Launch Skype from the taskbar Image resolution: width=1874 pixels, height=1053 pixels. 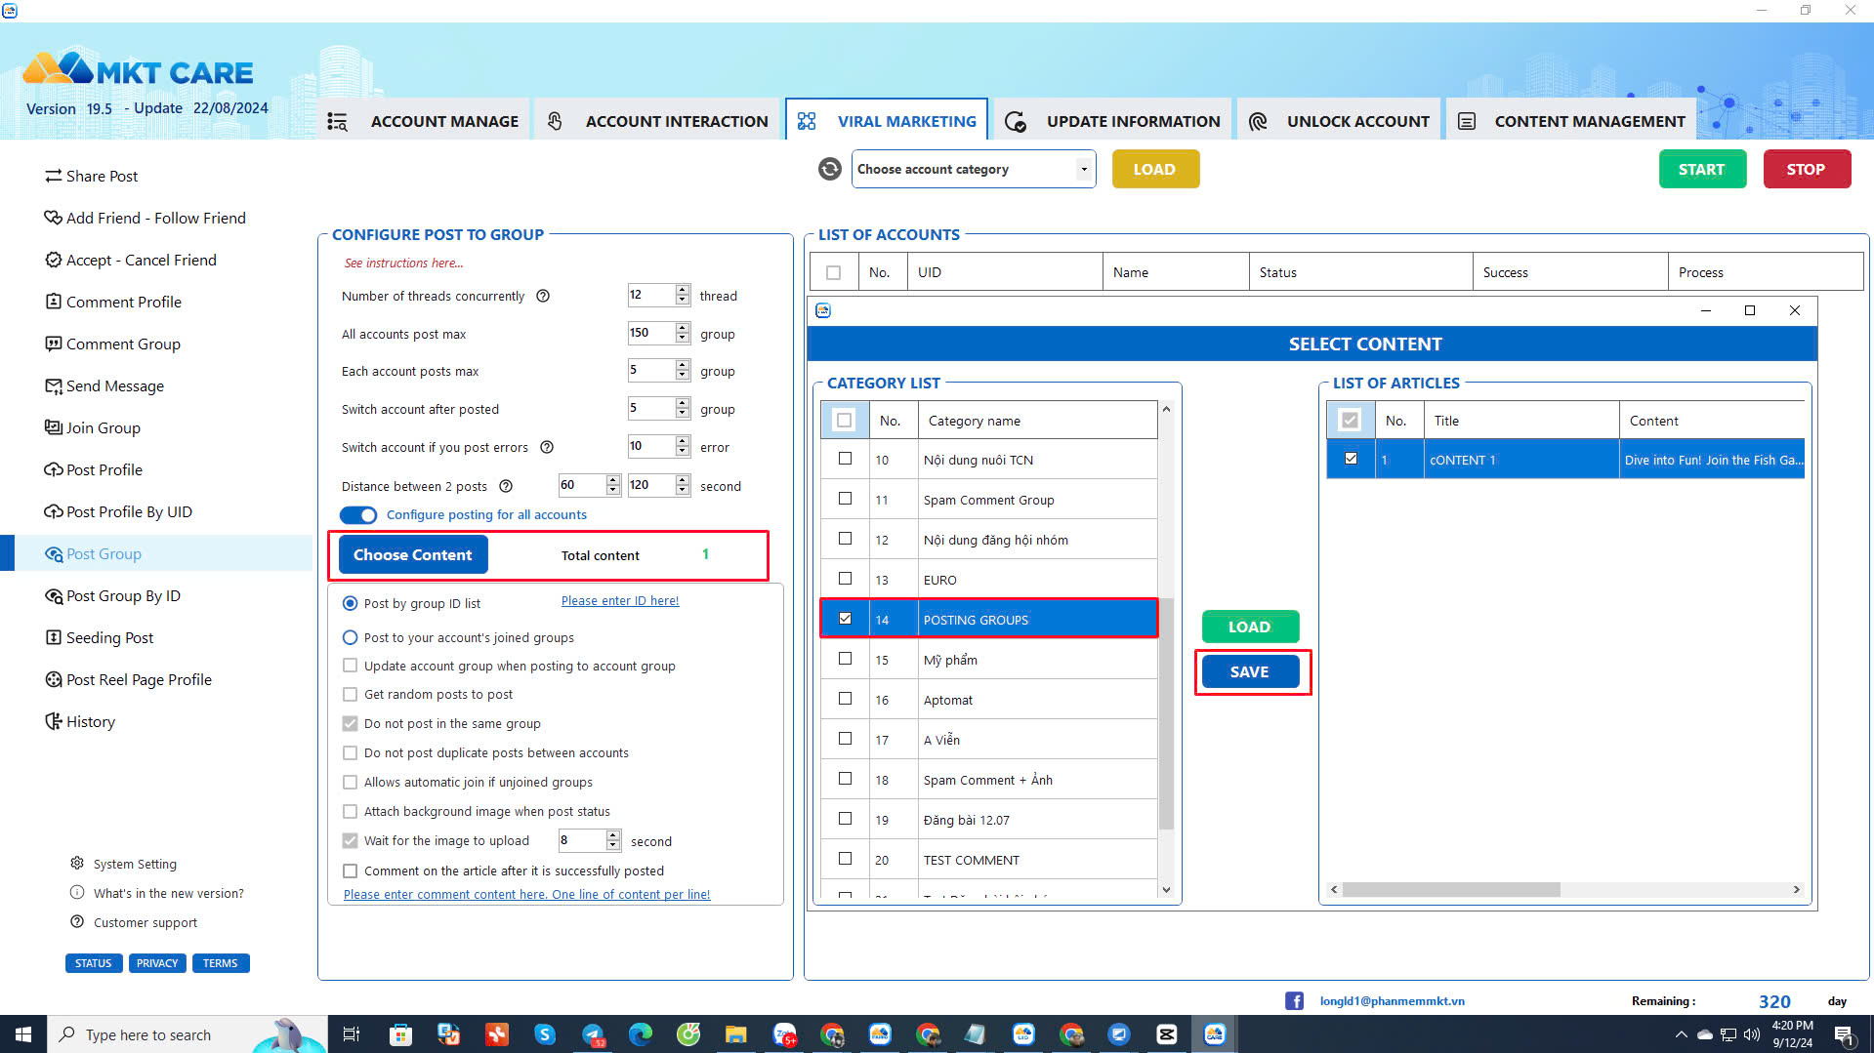tap(544, 1033)
